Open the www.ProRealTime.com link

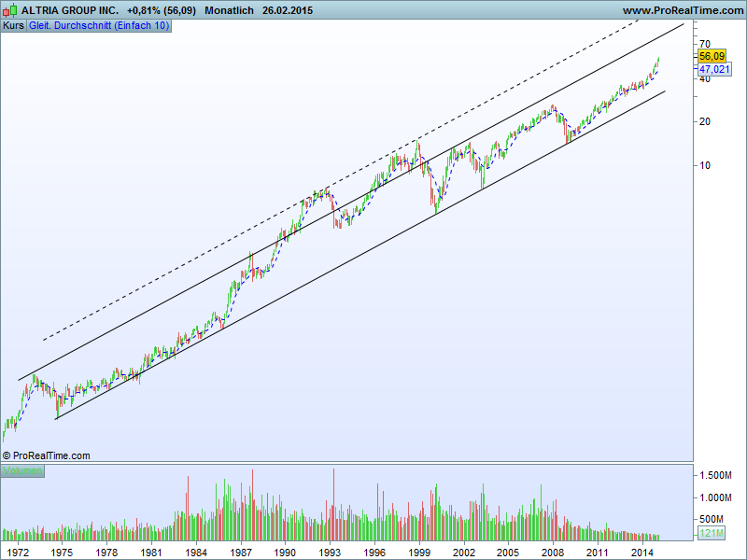click(x=683, y=10)
